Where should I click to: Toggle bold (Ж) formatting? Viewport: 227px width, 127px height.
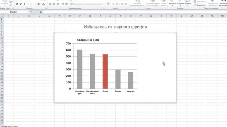[17, 4]
